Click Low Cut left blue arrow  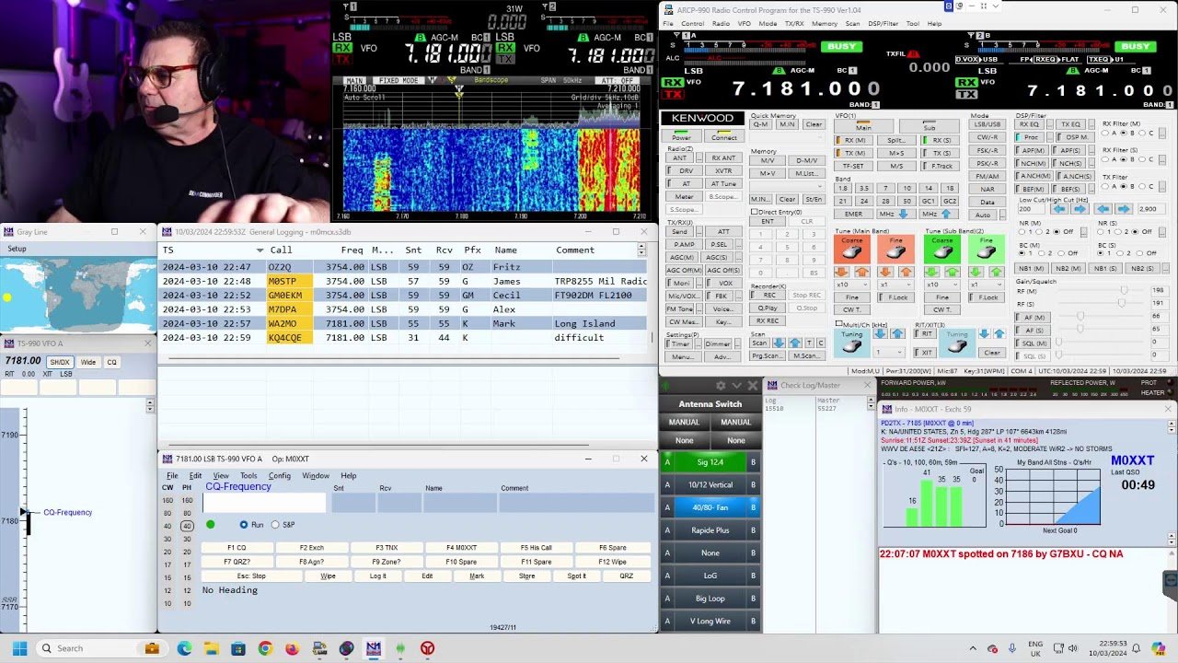1058,209
